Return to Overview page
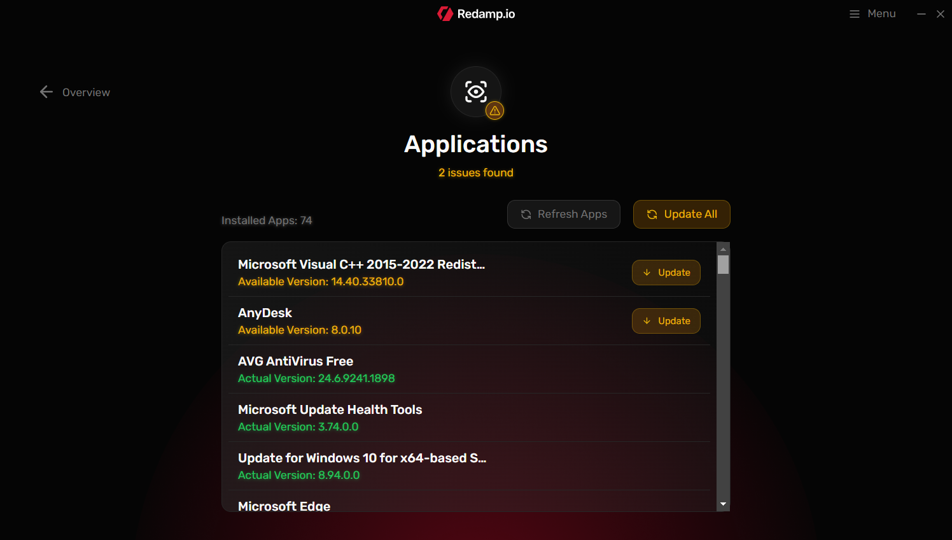Image resolution: width=952 pixels, height=540 pixels. 86,92
